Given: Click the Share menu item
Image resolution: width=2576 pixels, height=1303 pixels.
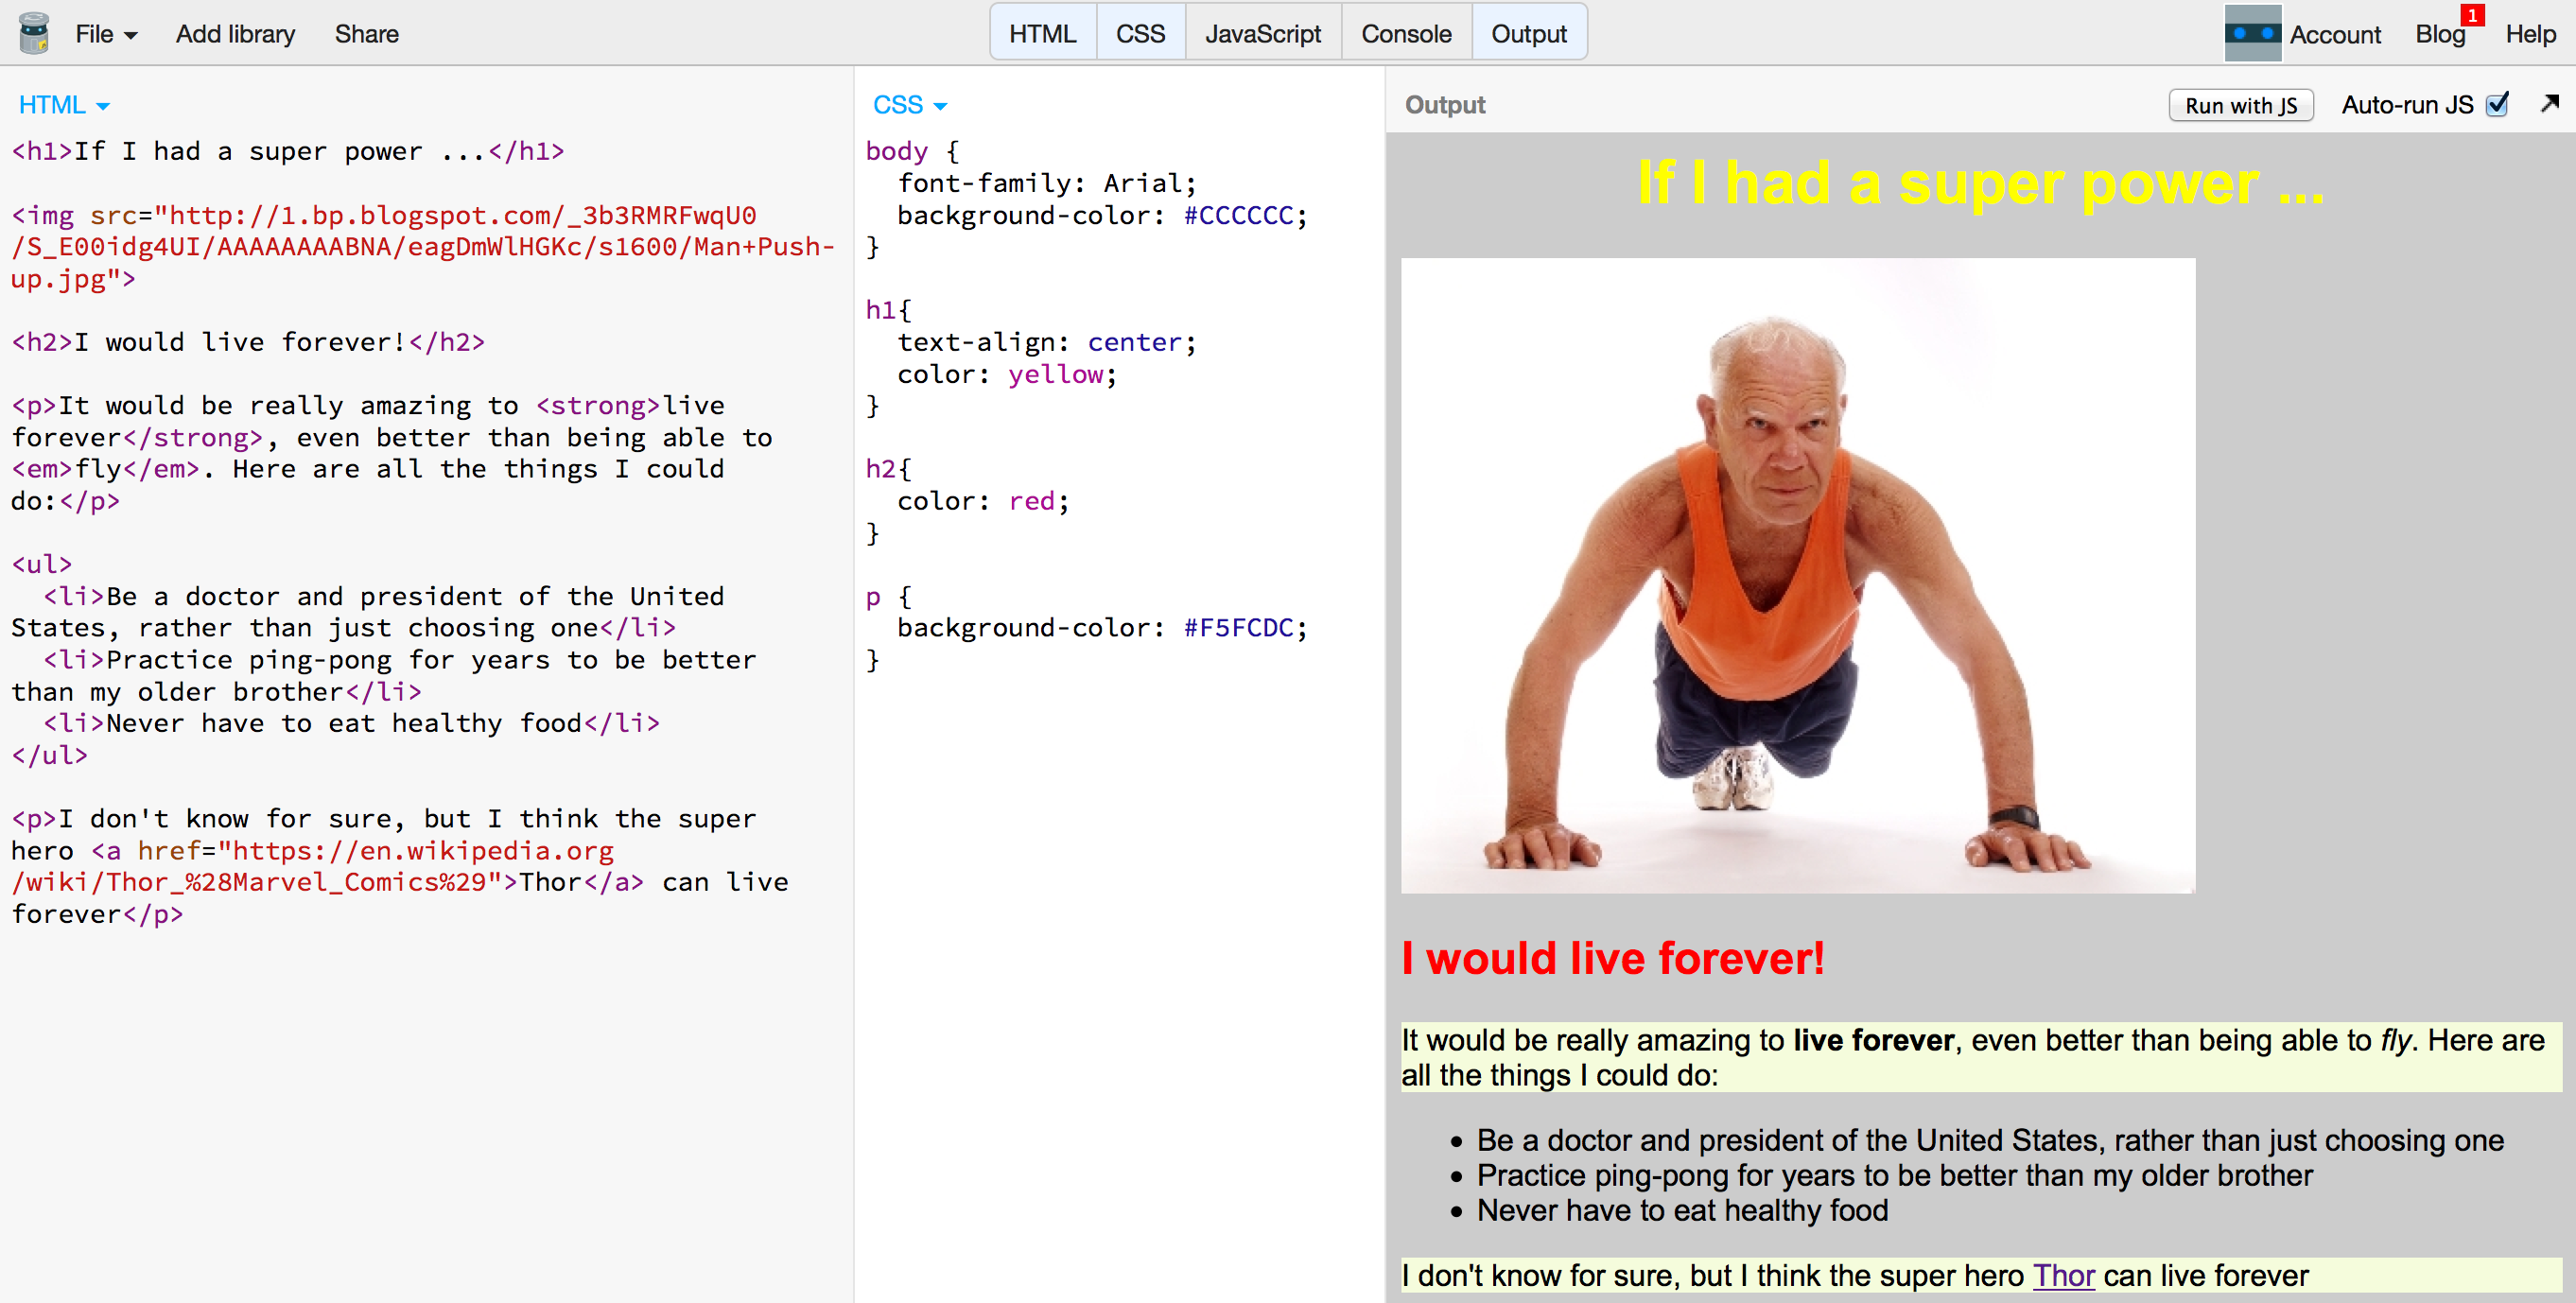Looking at the screenshot, I should pyautogui.click(x=366, y=34).
